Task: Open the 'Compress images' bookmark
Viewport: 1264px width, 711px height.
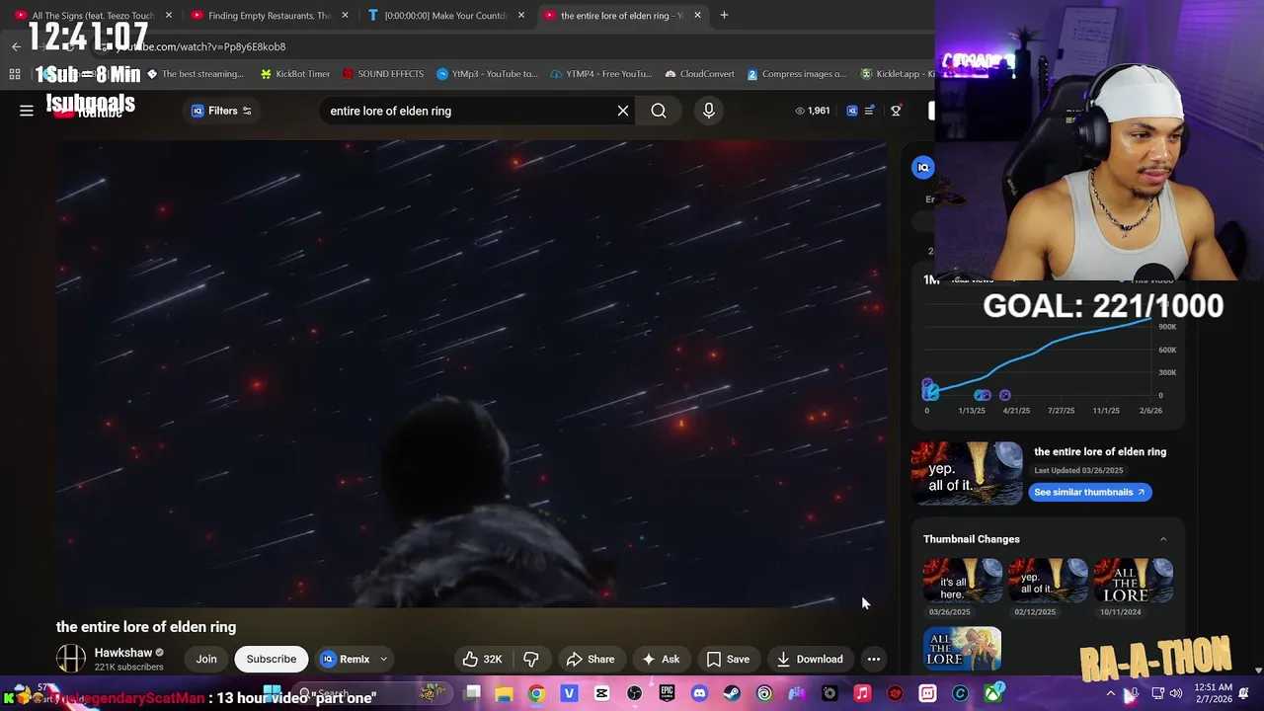Action: tap(796, 74)
